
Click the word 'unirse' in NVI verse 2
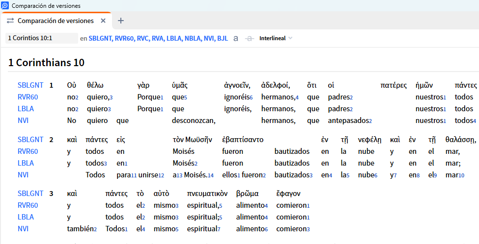[x=148, y=175]
